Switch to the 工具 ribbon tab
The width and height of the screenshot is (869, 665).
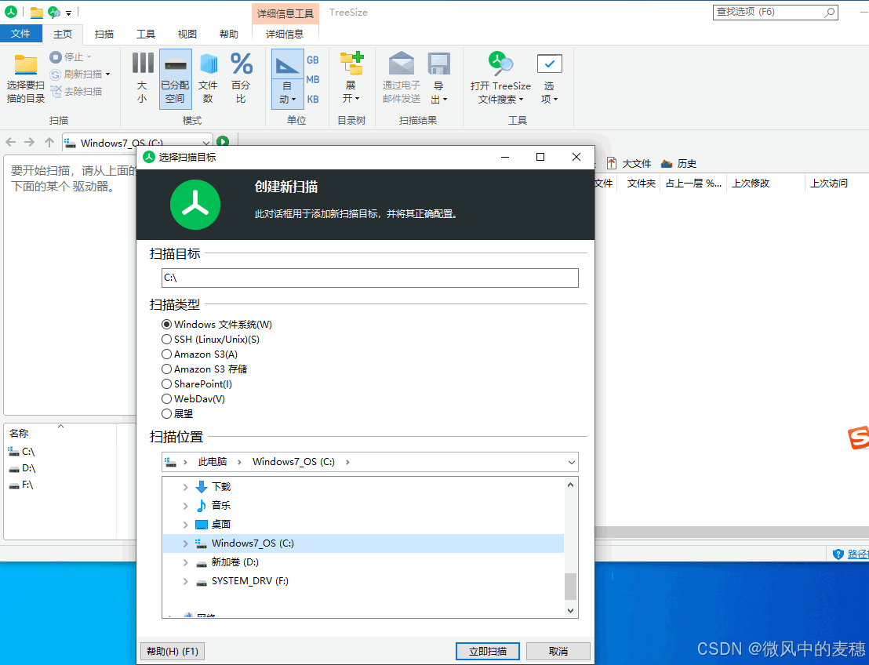146,35
